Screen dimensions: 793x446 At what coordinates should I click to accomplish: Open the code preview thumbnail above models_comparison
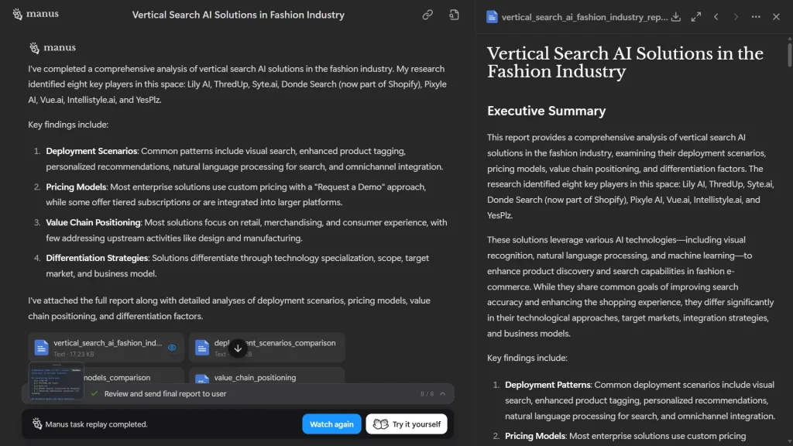(56, 379)
